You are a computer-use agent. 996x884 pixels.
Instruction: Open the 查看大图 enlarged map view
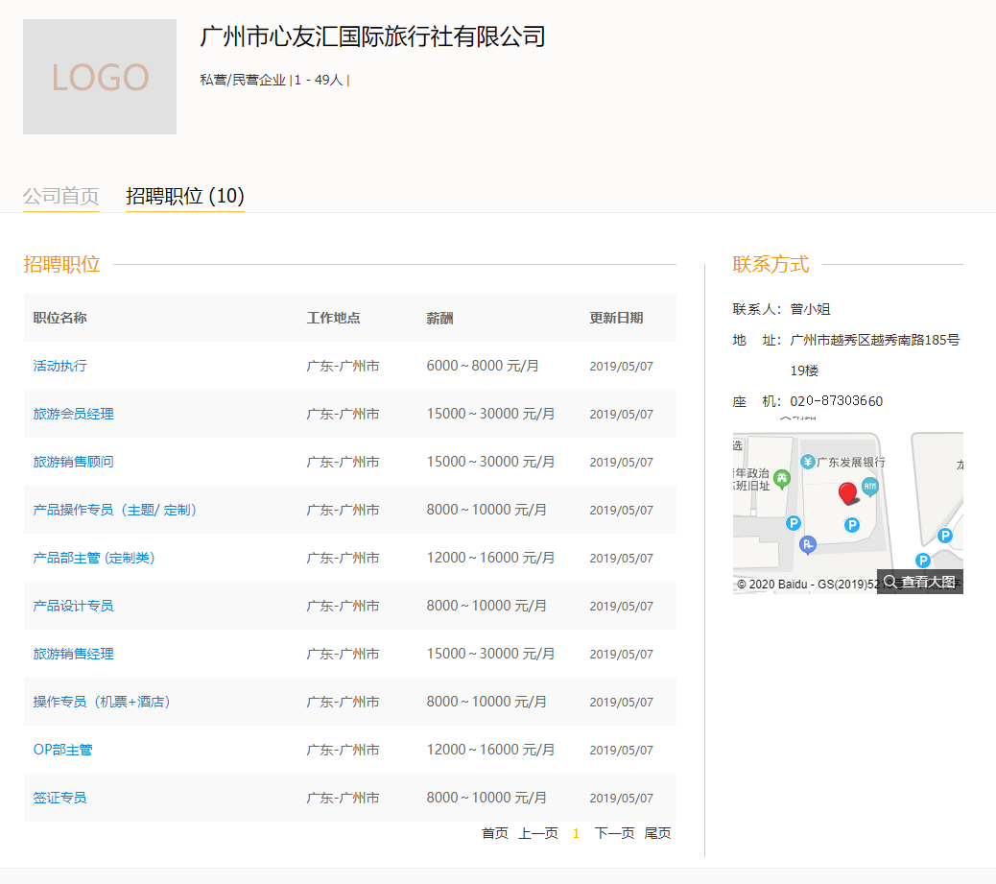click(x=919, y=582)
